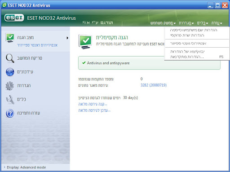Click the computer scan magnifier icon
Screen dimensions: 230x172
tap(10, 58)
